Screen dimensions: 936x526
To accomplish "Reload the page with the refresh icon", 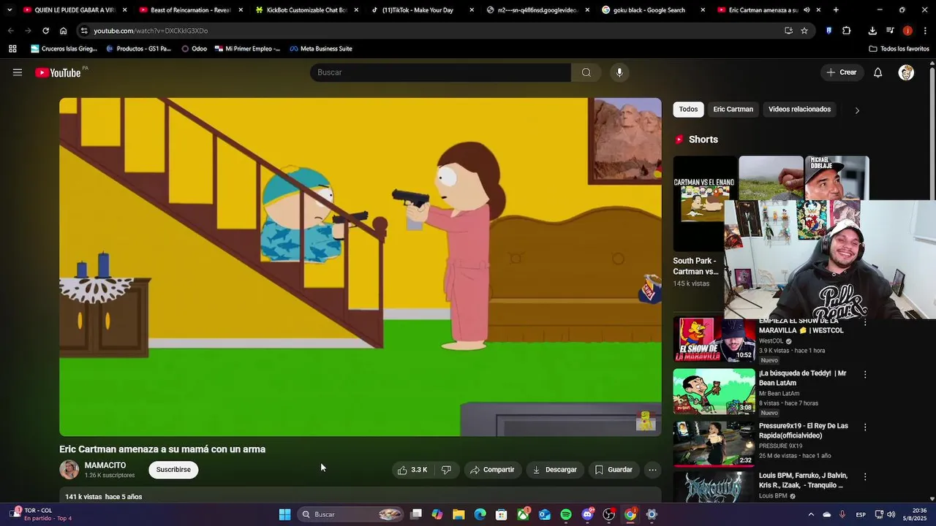I will (x=45, y=31).
